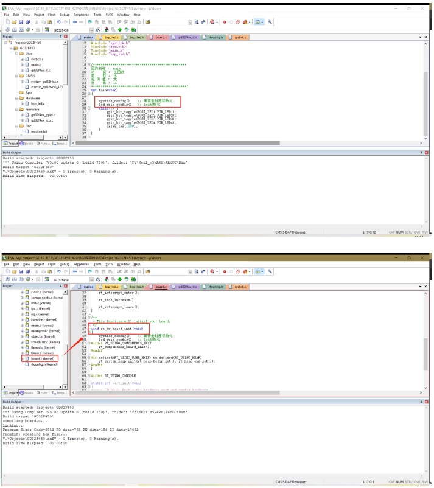Open Flash menu in upper uVision window

click(52, 15)
